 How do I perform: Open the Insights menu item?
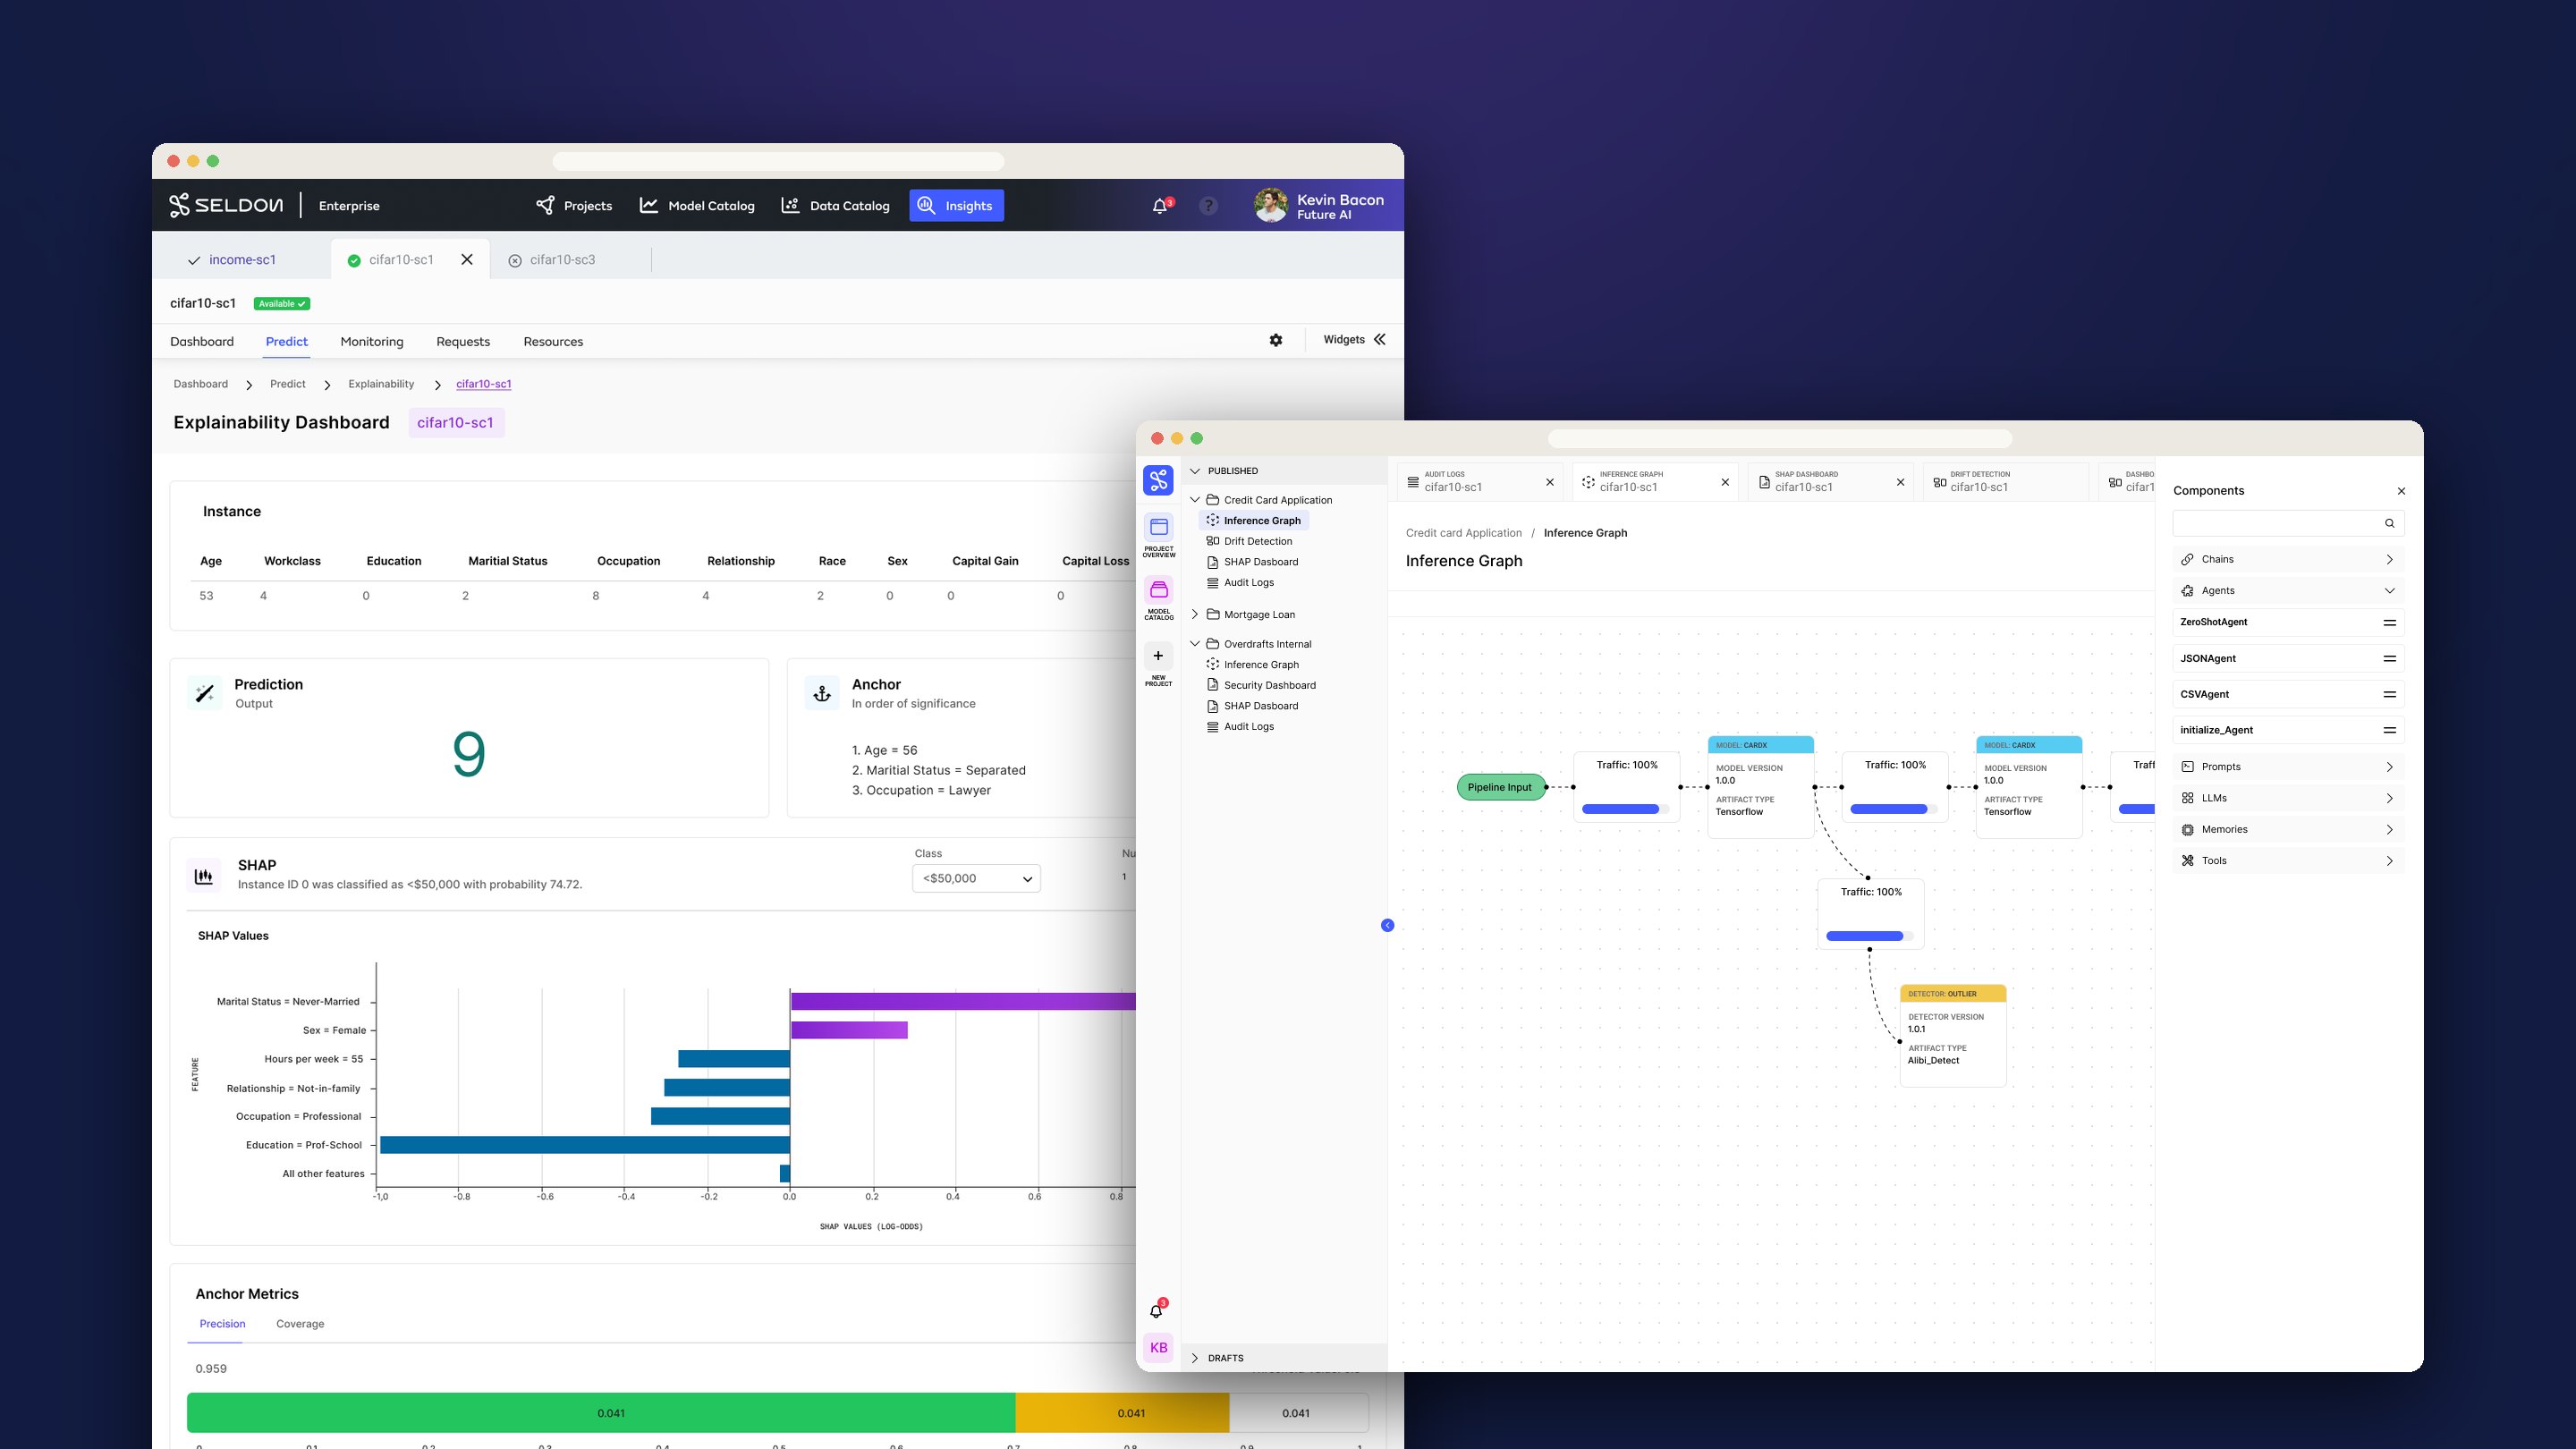click(956, 205)
